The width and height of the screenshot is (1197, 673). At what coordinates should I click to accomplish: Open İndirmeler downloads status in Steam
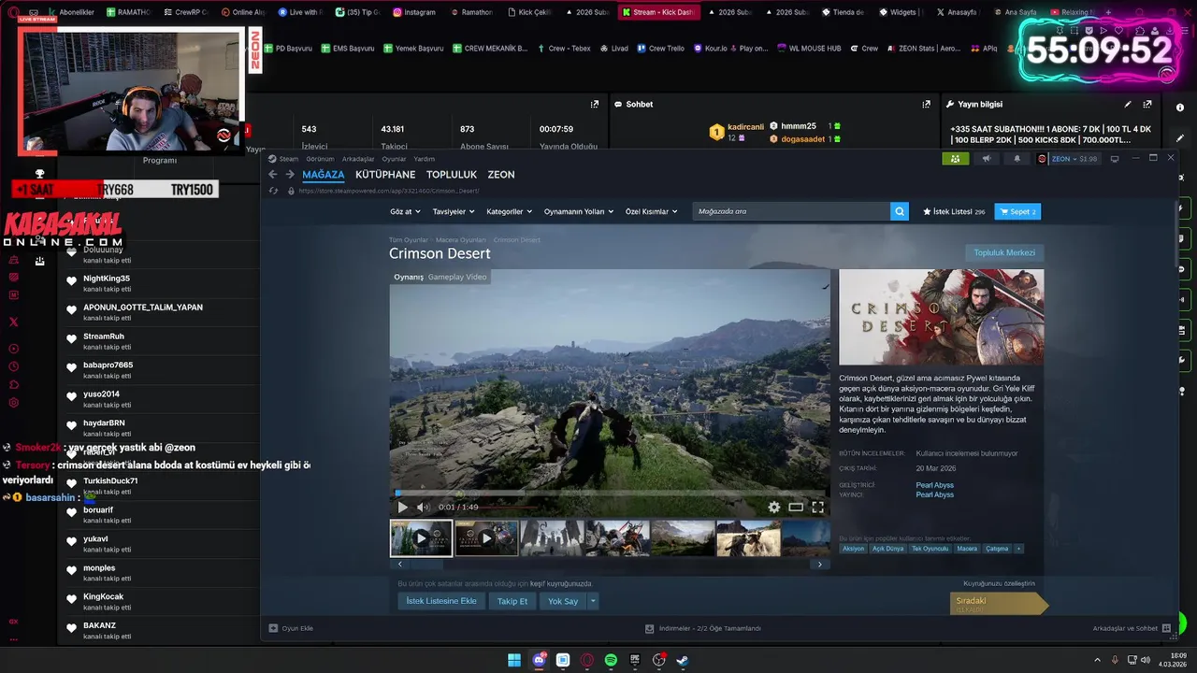pyautogui.click(x=703, y=628)
